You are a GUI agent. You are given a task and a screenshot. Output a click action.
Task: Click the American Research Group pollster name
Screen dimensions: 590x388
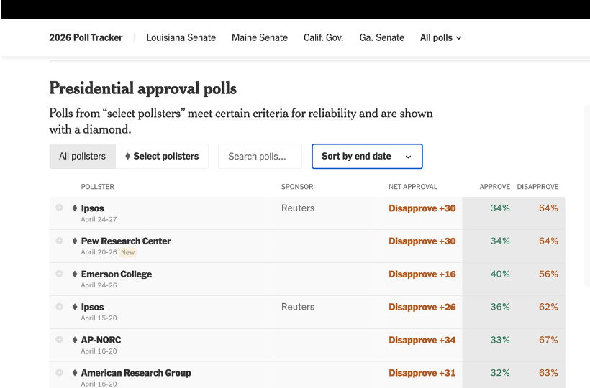[x=136, y=373]
